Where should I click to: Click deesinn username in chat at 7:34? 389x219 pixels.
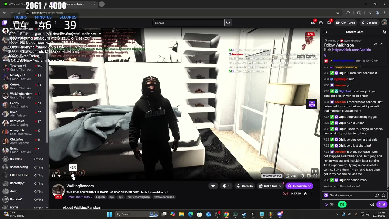pos(340,102)
